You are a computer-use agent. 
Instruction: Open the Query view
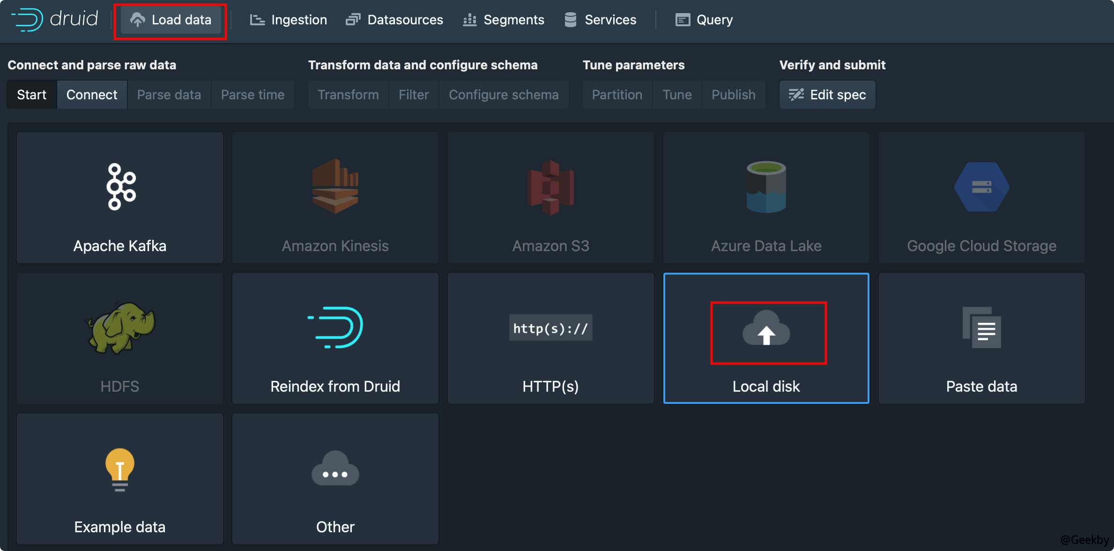coord(704,20)
